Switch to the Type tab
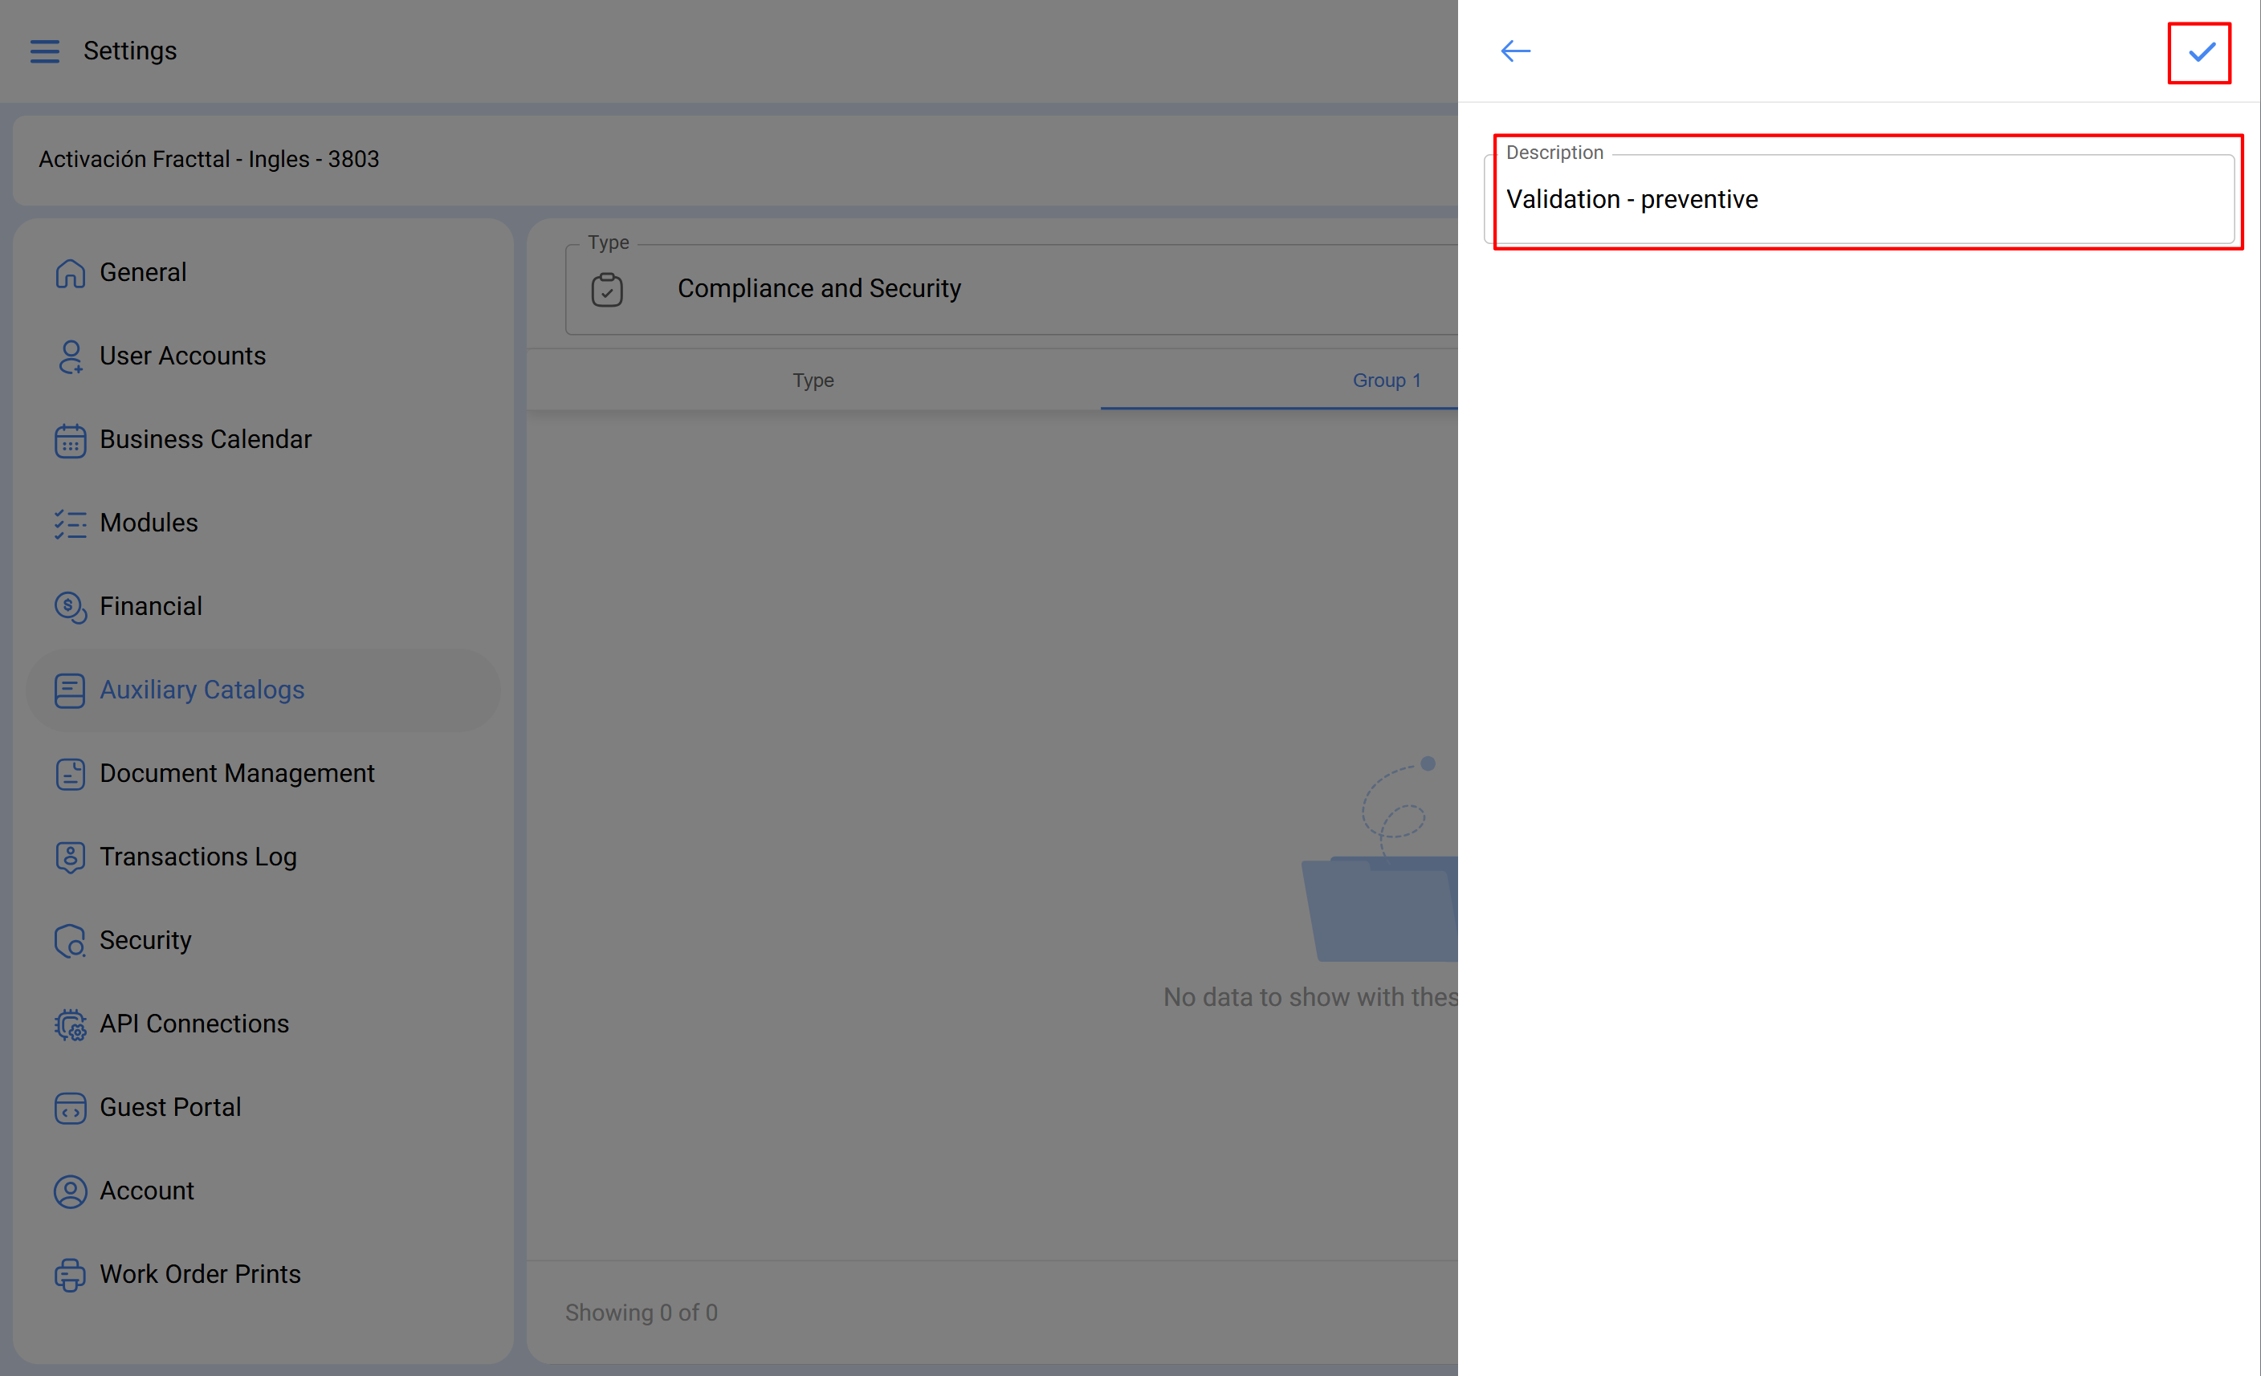The width and height of the screenshot is (2261, 1376). coord(813,381)
